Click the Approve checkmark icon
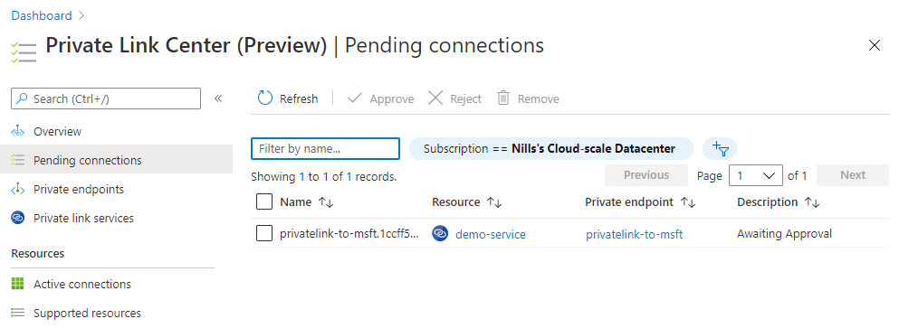Screen dimensions: 899x328 tap(355, 98)
